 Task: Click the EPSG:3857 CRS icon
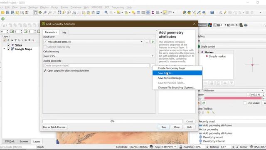(251, 147)
